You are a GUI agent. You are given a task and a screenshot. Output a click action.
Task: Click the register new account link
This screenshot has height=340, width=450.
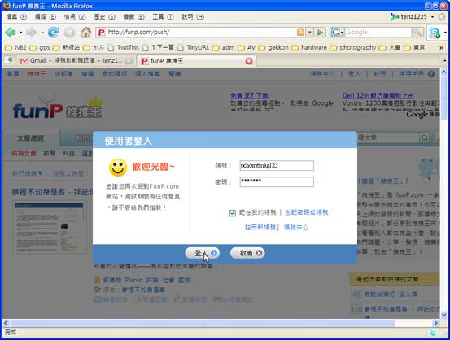point(260,227)
